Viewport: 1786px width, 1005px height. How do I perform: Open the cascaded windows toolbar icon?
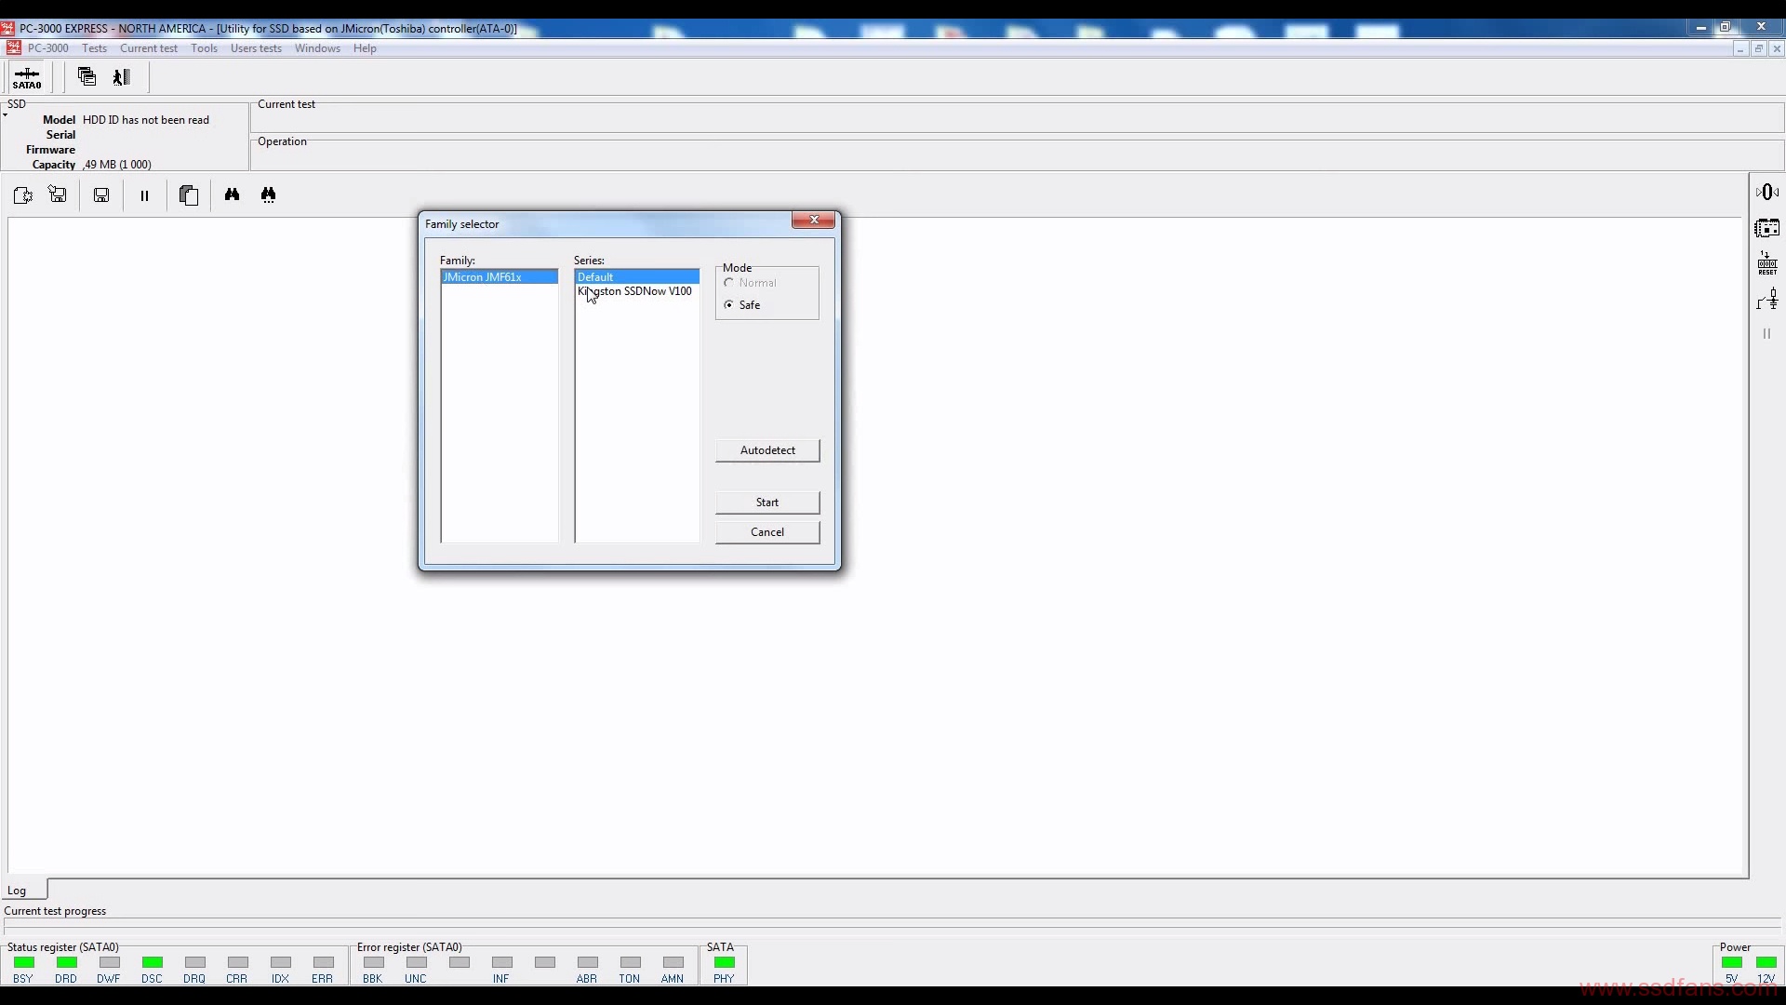tap(87, 76)
